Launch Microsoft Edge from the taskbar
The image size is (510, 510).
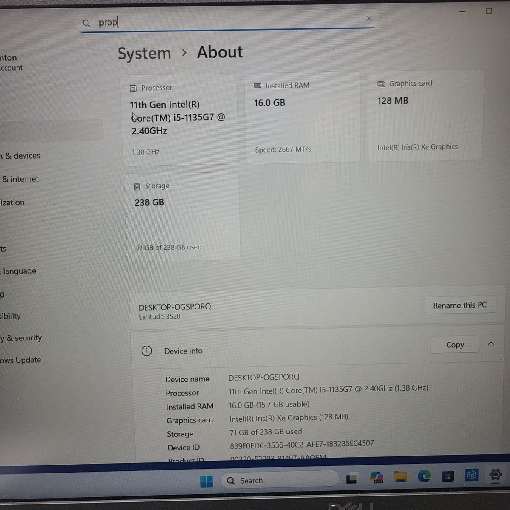424,476
